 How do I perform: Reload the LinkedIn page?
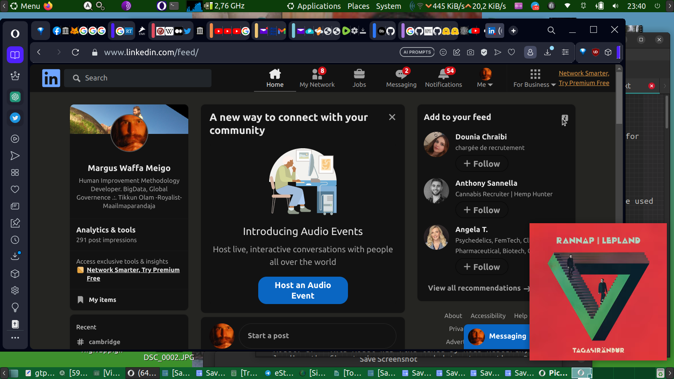[75, 52]
